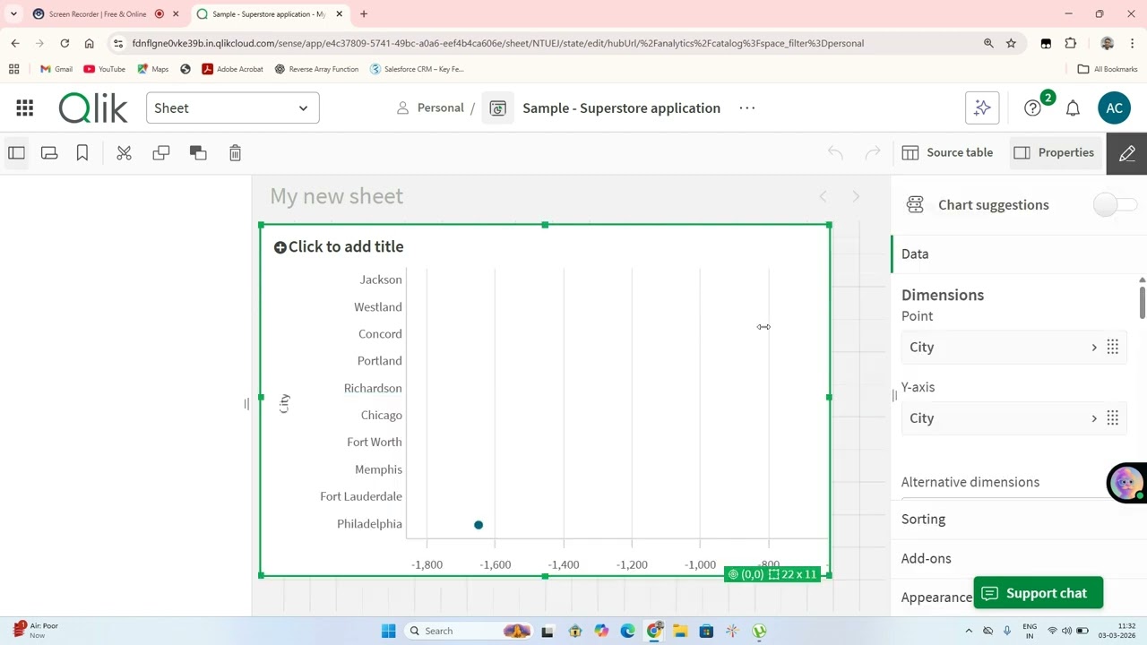Toggle Chart suggestions switch

1114,205
